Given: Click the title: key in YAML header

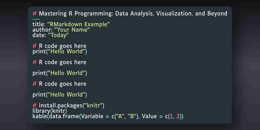Looking at the screenshot, I should pyautogui.click(x=39, y=24).
